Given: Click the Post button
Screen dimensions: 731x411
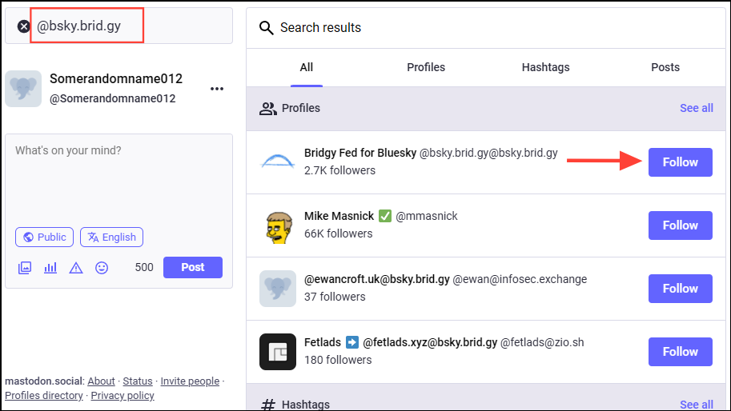Looking at the screenshot, I should [x=192, y=267].
